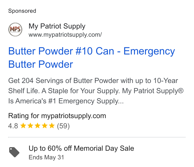Click the My Patriot Supply advertiser name

click(57, 26)
